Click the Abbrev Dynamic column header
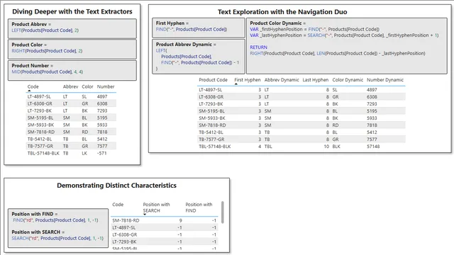 [282, 80]
